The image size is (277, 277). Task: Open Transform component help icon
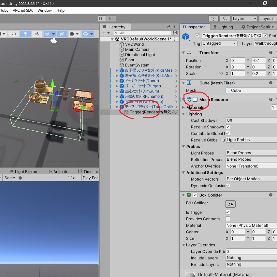270,52
